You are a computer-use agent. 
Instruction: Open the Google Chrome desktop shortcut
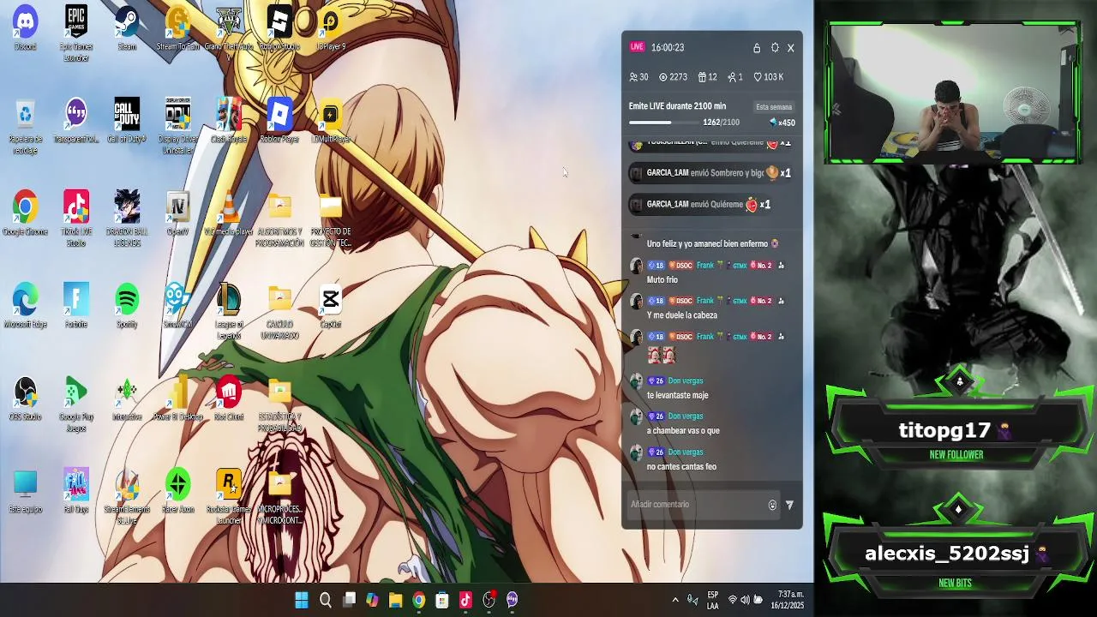(x=25, y=213)
